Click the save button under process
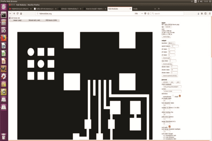212x141 pixels. (x=172, y=82)
